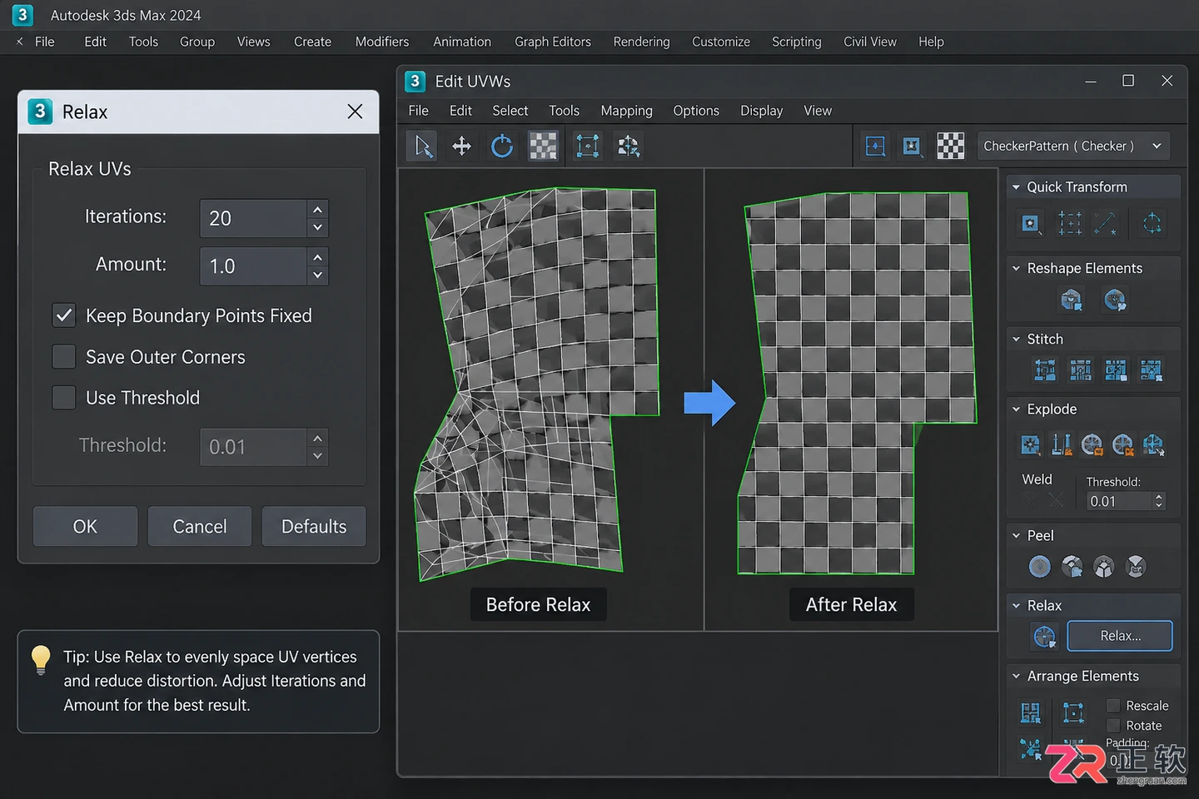The width and height of the screenshot is (1199, 799).
Task: Click the Relax... button in Relax rollout
Action: (1120, 636)
